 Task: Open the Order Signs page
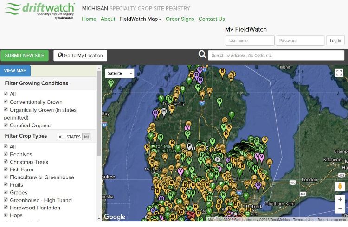point(180,19)
